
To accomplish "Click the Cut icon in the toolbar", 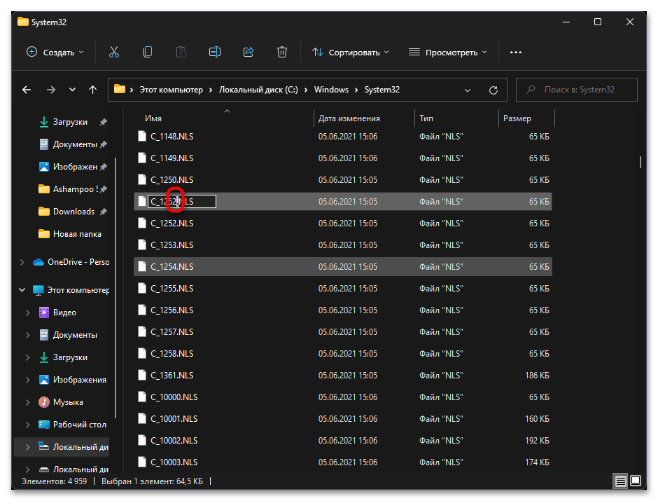I will coord(114,52).
